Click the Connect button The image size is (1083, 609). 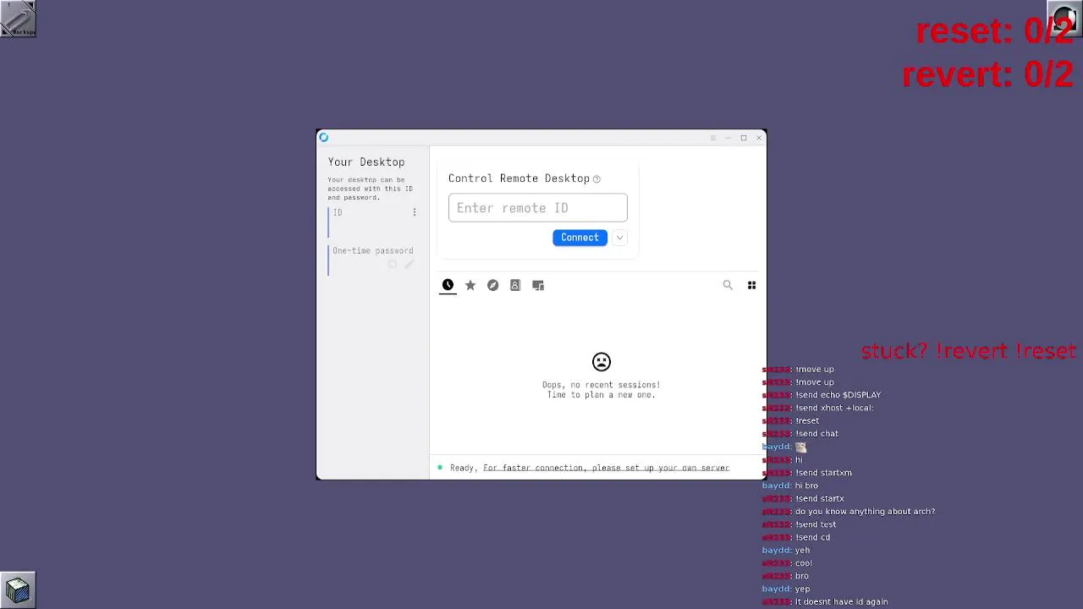tap(580, 238)
